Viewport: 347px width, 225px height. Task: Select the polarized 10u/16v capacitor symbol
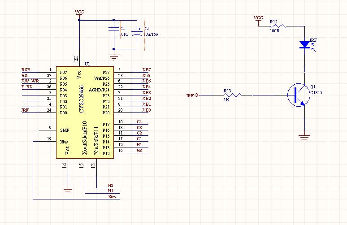tap(137, 33)
